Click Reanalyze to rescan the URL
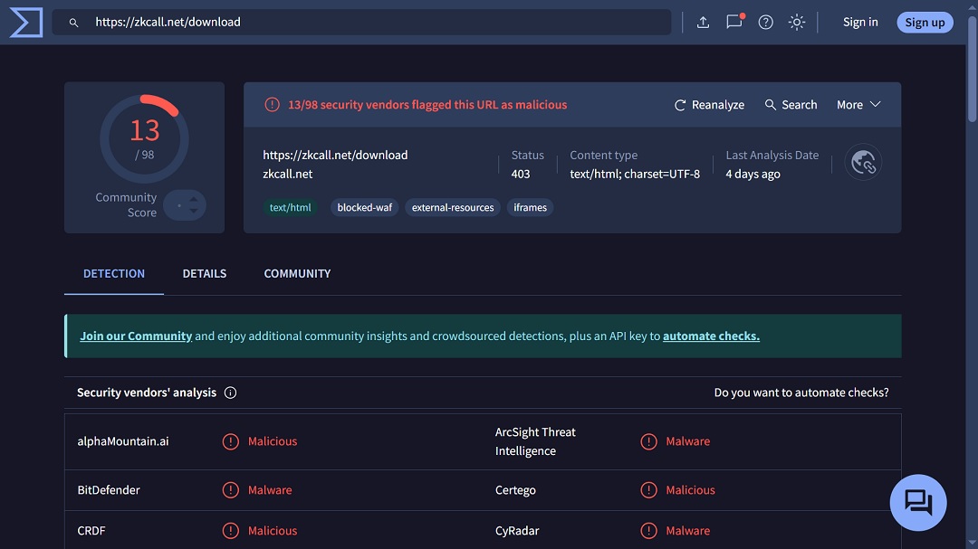 point(709,104)
